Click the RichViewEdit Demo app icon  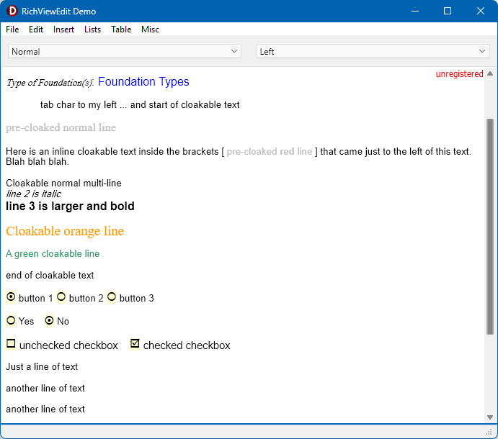pyautogui.click(x=12, y=11)
